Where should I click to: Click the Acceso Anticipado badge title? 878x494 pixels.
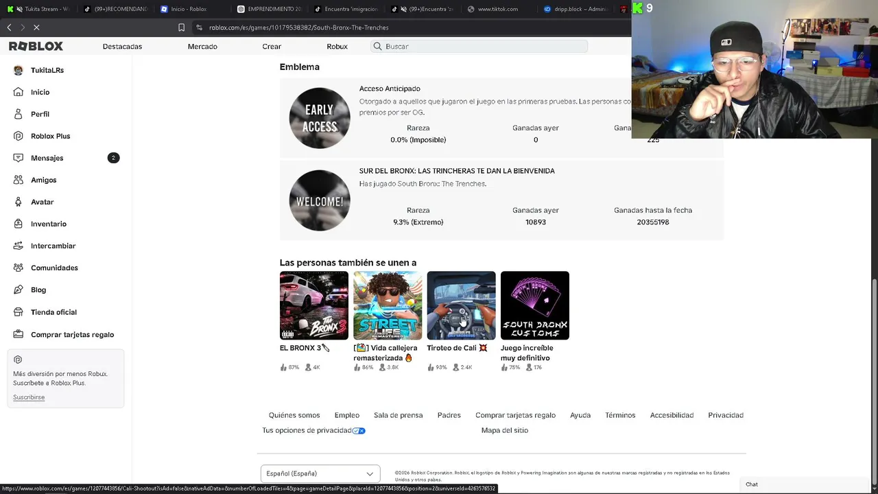(x=390, y=89)
